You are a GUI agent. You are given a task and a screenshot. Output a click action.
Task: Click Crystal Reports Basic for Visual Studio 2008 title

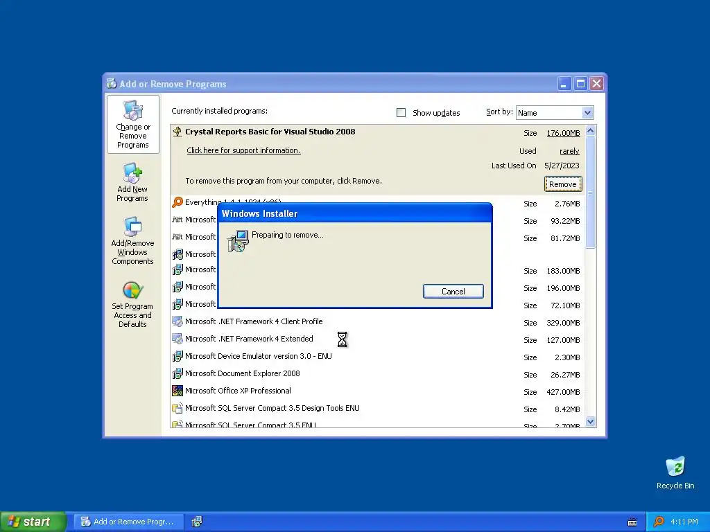(x=270, y=132)
